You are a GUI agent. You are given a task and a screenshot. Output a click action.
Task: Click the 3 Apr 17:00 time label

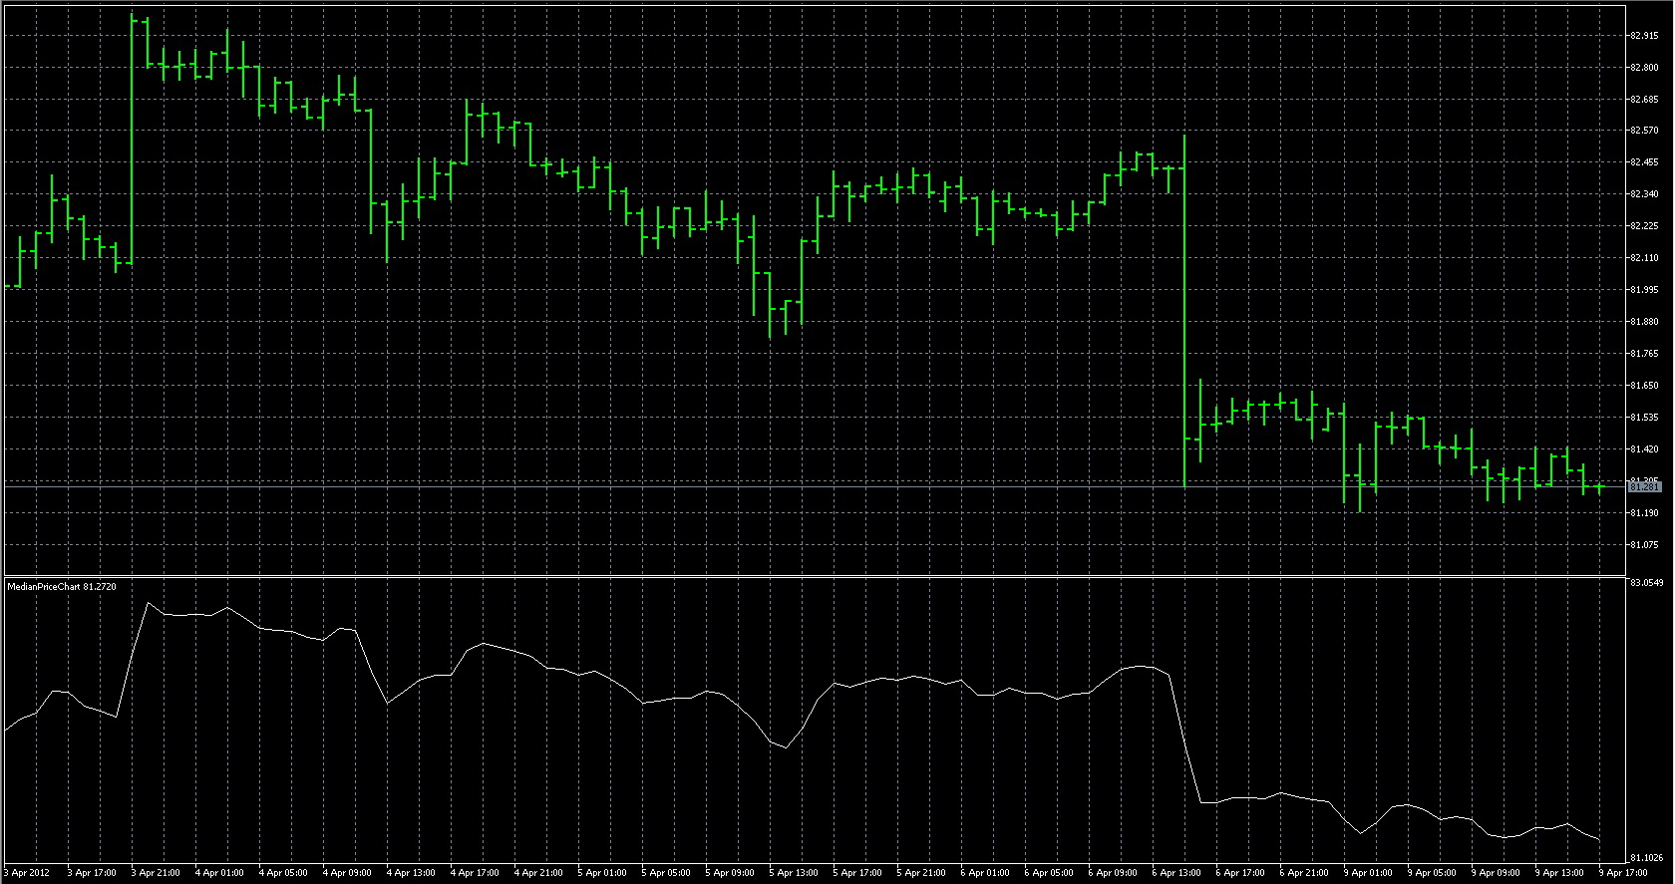click(92, 873)
